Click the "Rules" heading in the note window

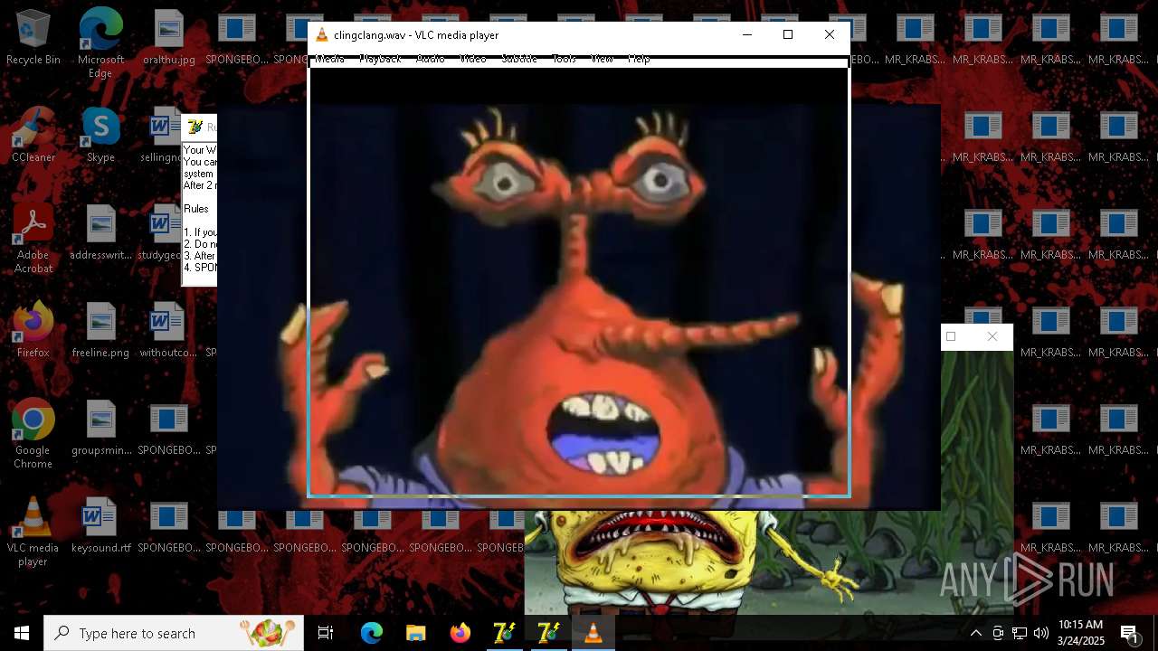tap(196, 209)
